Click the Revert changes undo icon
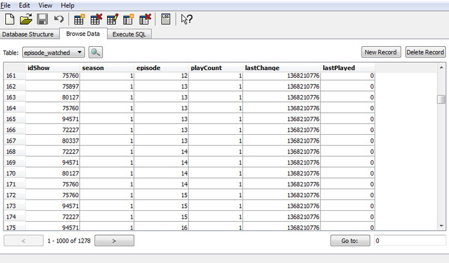Screen dimensions: 449x263 pos(59,19)
